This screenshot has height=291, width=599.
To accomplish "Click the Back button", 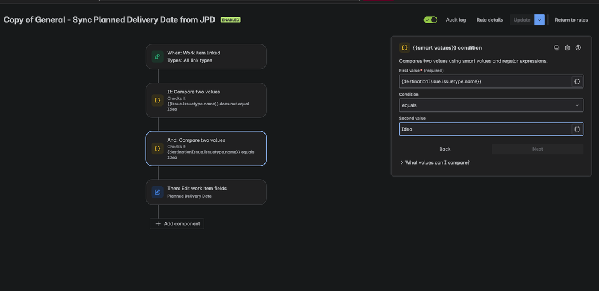I will tap(445, 149).
